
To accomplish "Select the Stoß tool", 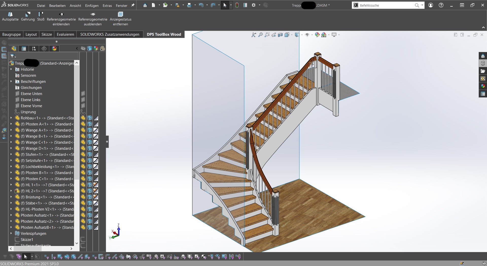I will [41, 16].
